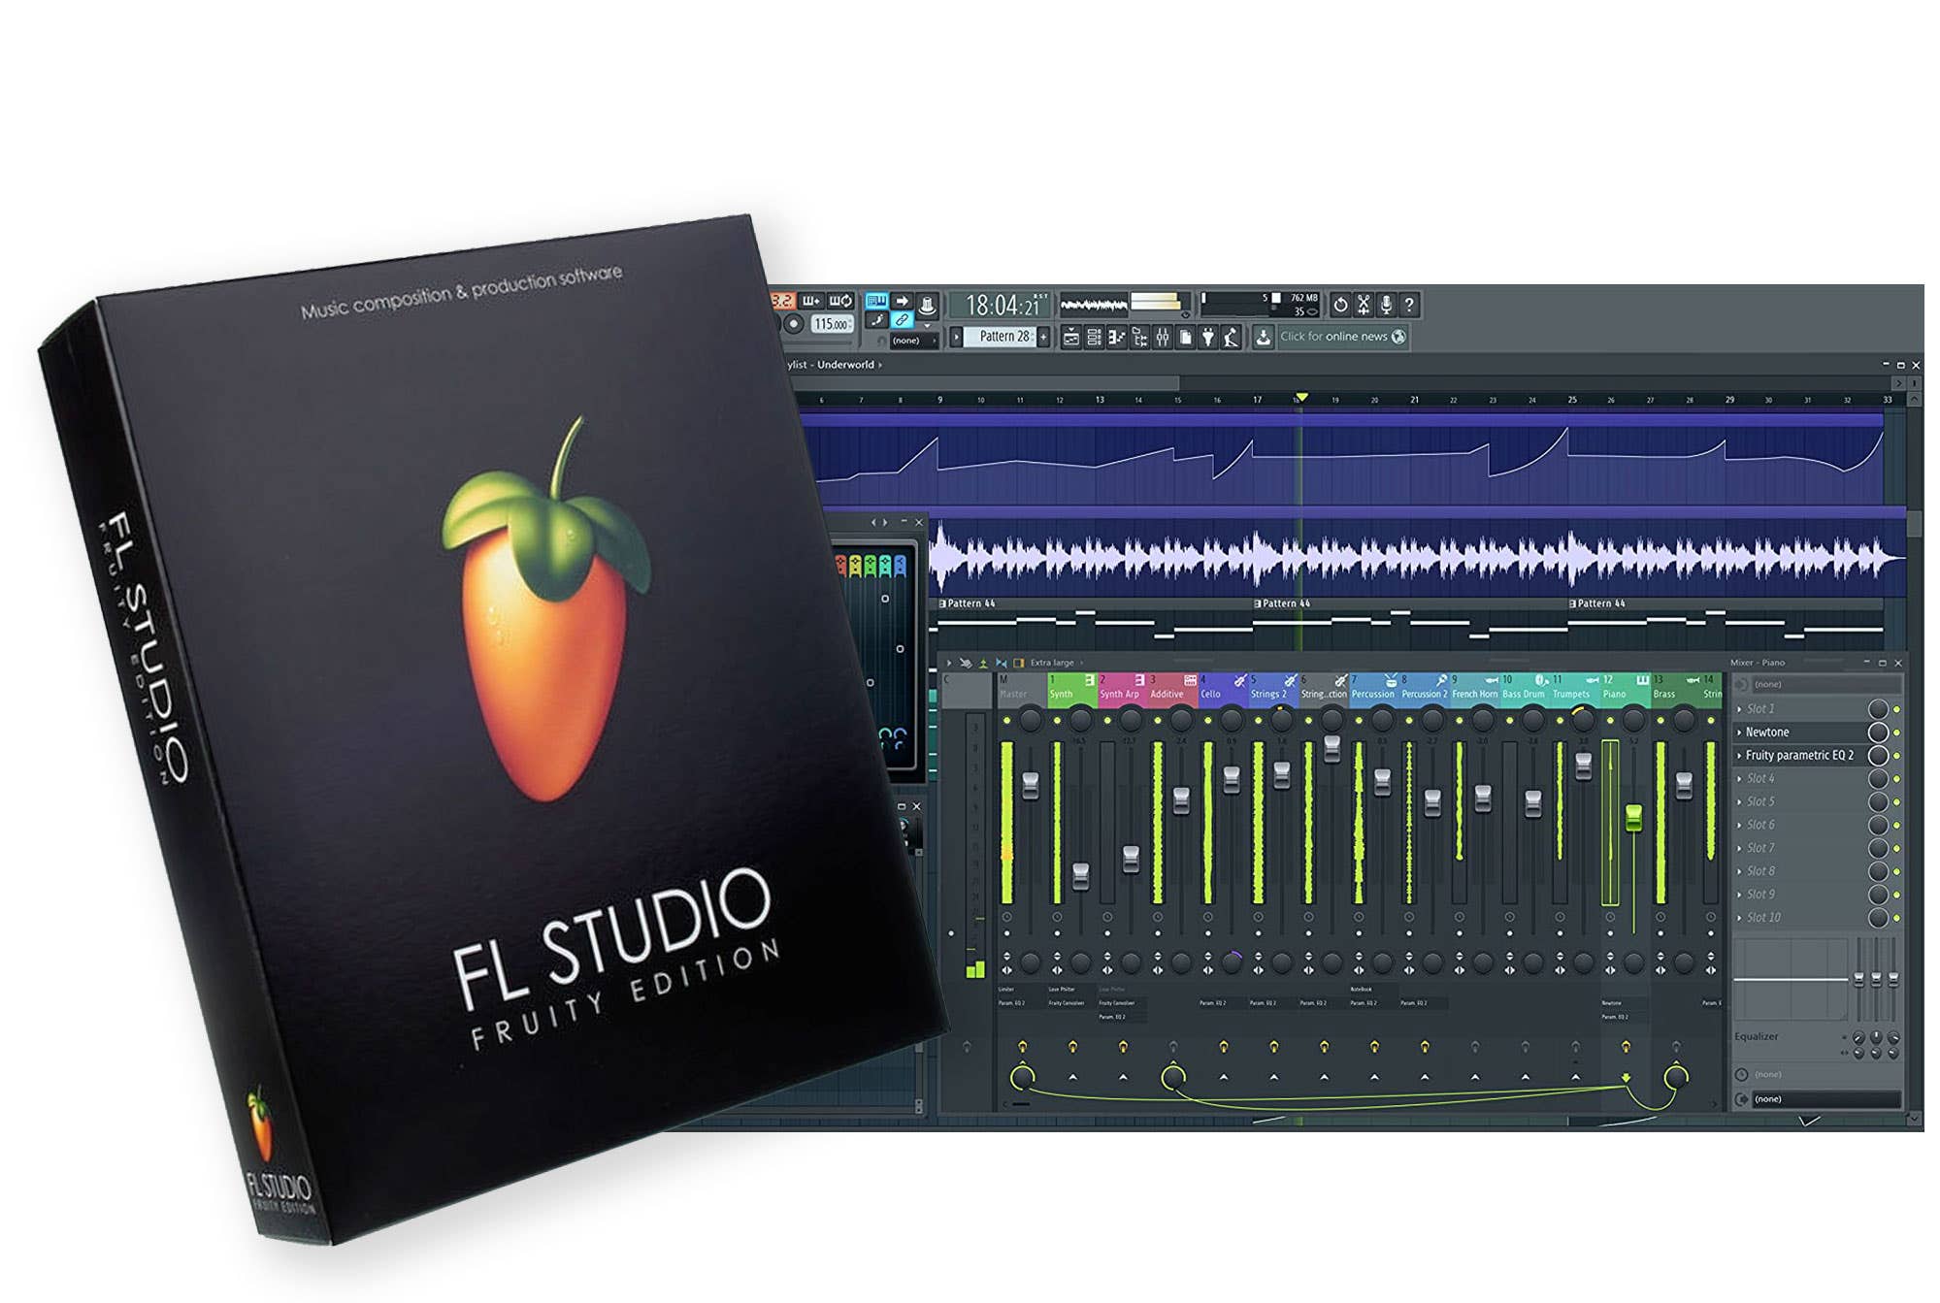Expand arrow left of Pattern 28
Screen dimensions: 1940x1303
[x=956, y=337]
